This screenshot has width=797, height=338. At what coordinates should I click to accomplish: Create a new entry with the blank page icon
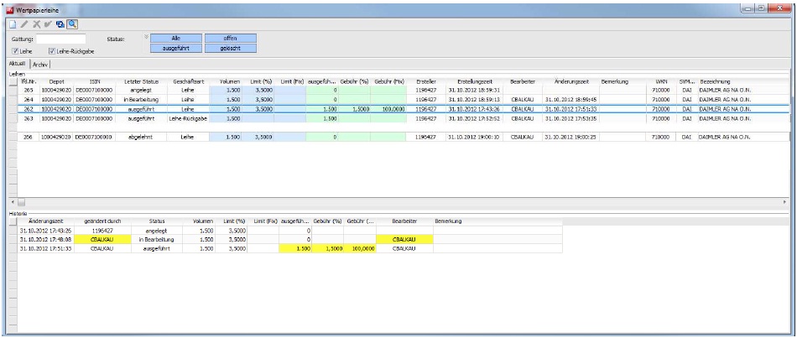coord(13,23)
